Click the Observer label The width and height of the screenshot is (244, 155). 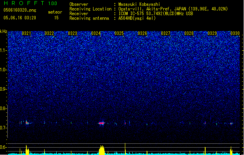[x=79, y=4]
